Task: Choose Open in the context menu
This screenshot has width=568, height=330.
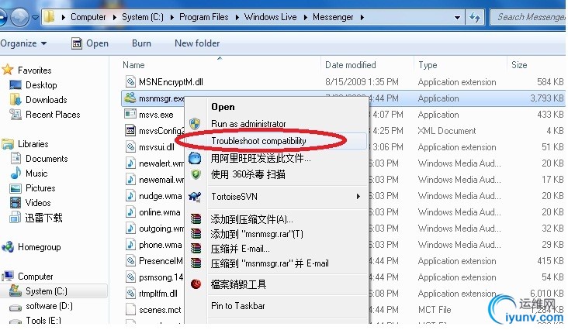Action: [223, 107]
